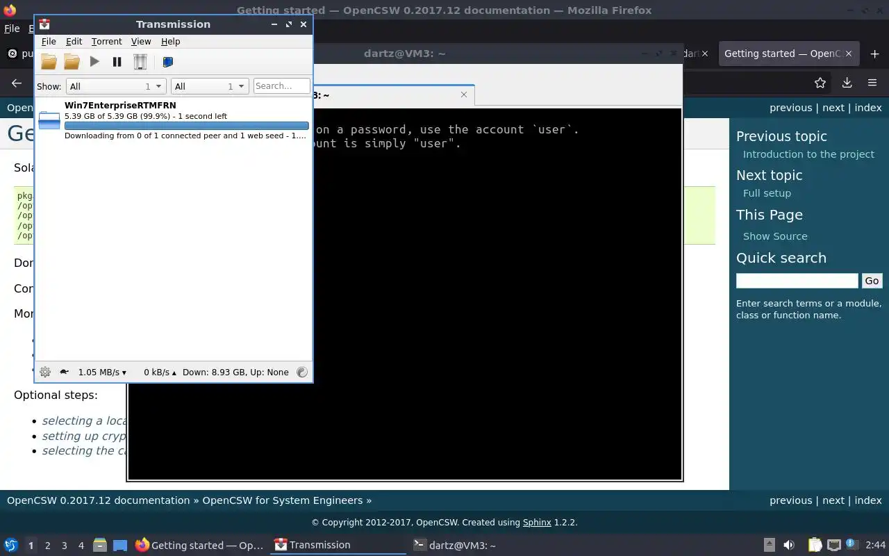
Task: Click the top 'next' navigation link
Action: pos(833,108)
